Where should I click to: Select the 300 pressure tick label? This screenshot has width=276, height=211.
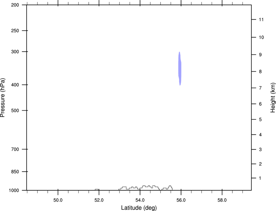(x=15, y=52)
